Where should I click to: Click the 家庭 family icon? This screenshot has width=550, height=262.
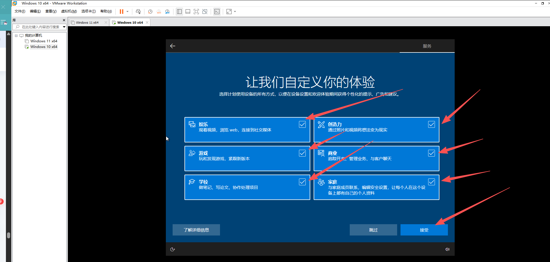[321, 182]
